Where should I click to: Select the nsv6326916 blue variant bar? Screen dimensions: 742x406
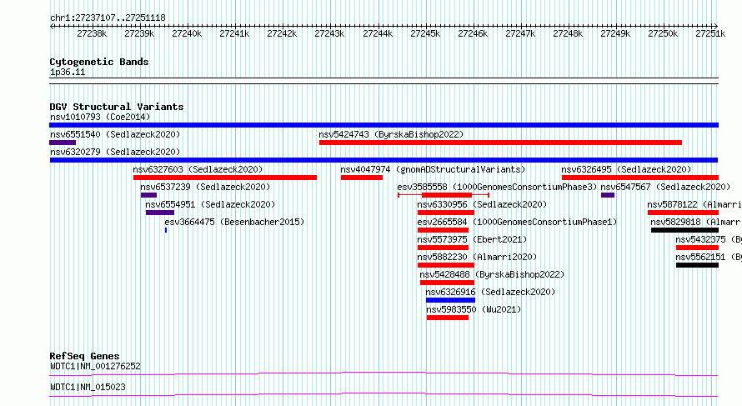click(x=450, y=300)
